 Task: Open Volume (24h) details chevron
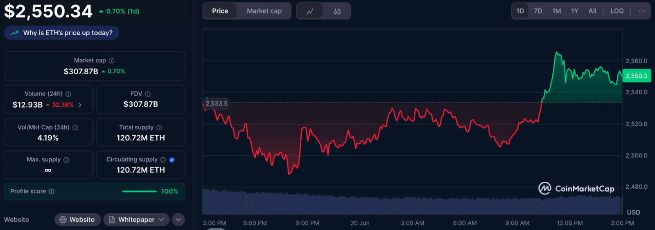[x=80, y=105]
